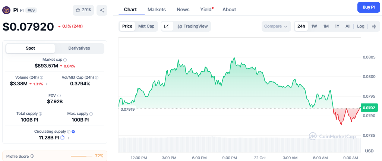
Task: Set chart range to 24h
Action: [301, 26]
